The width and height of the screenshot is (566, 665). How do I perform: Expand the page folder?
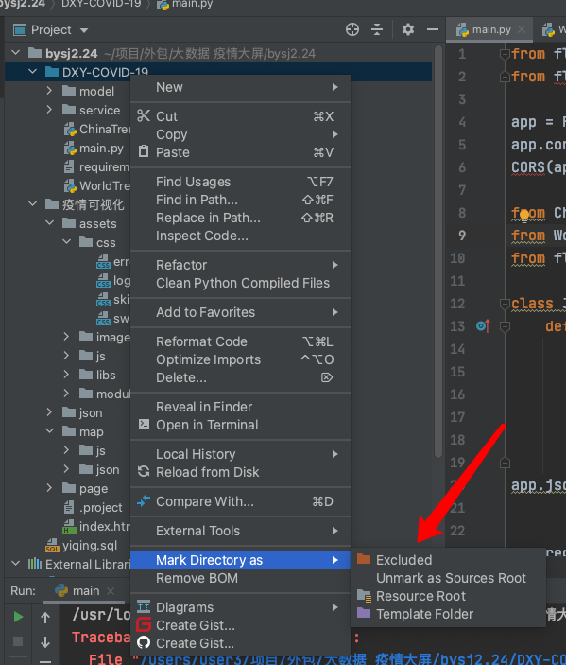(x=49, y=488)
